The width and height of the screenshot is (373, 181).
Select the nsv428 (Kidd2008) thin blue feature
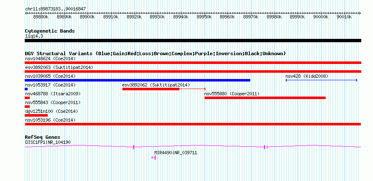point(321,80)
